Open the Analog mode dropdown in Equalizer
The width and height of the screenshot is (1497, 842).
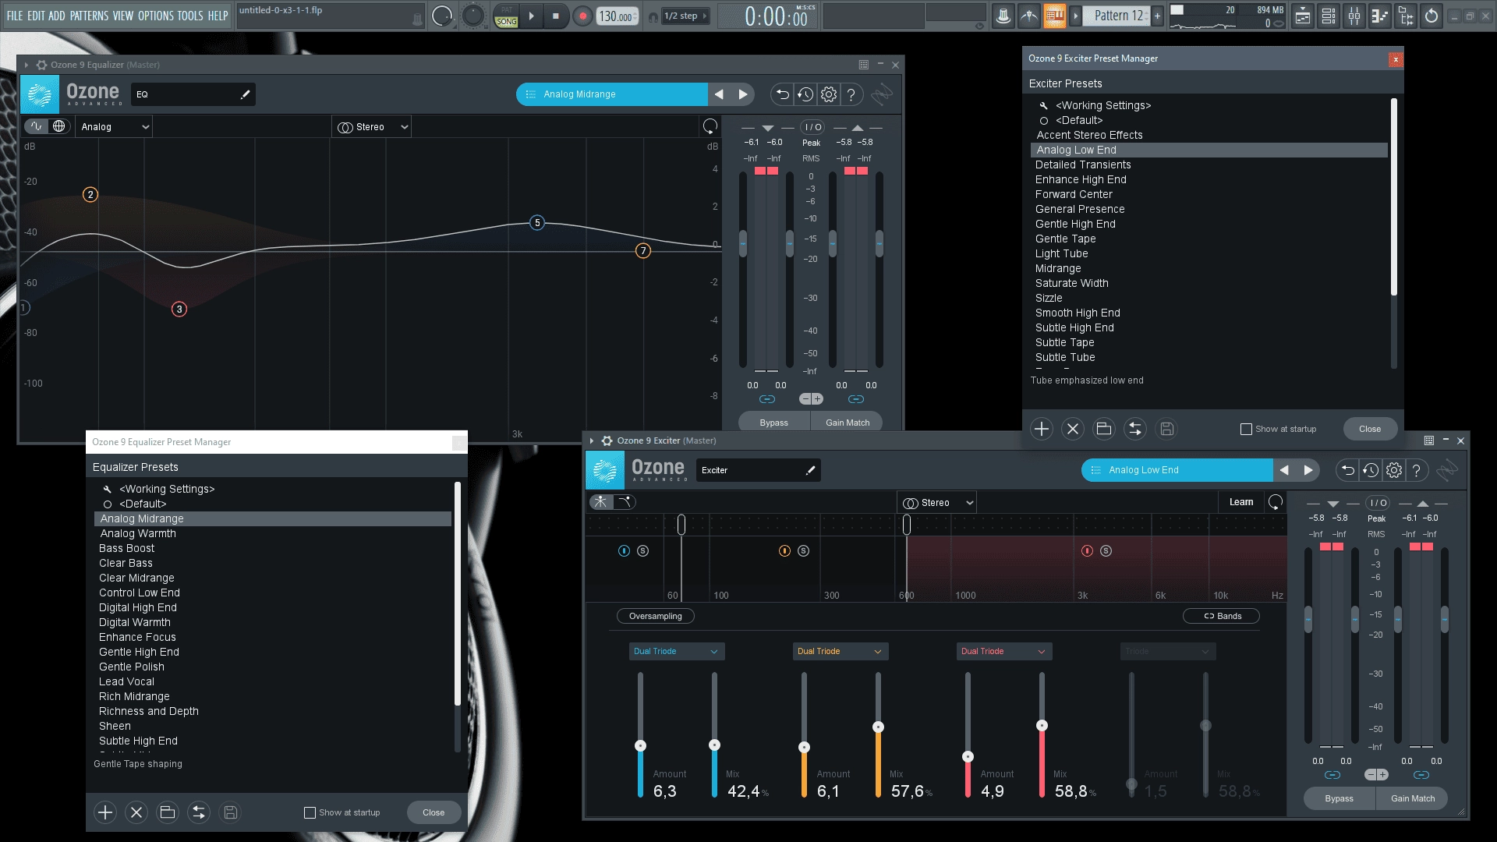(114, 127)
